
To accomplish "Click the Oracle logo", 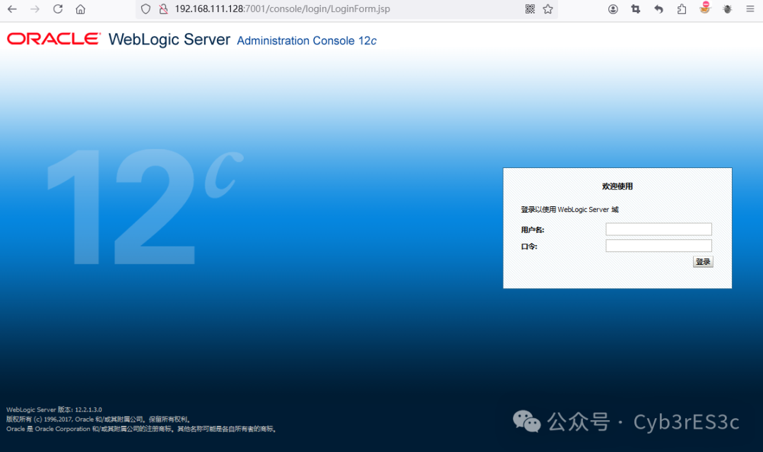I will [54, 39].
